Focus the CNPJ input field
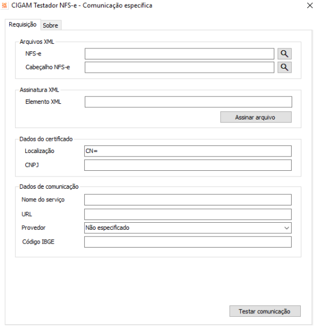 coord(188,165)
